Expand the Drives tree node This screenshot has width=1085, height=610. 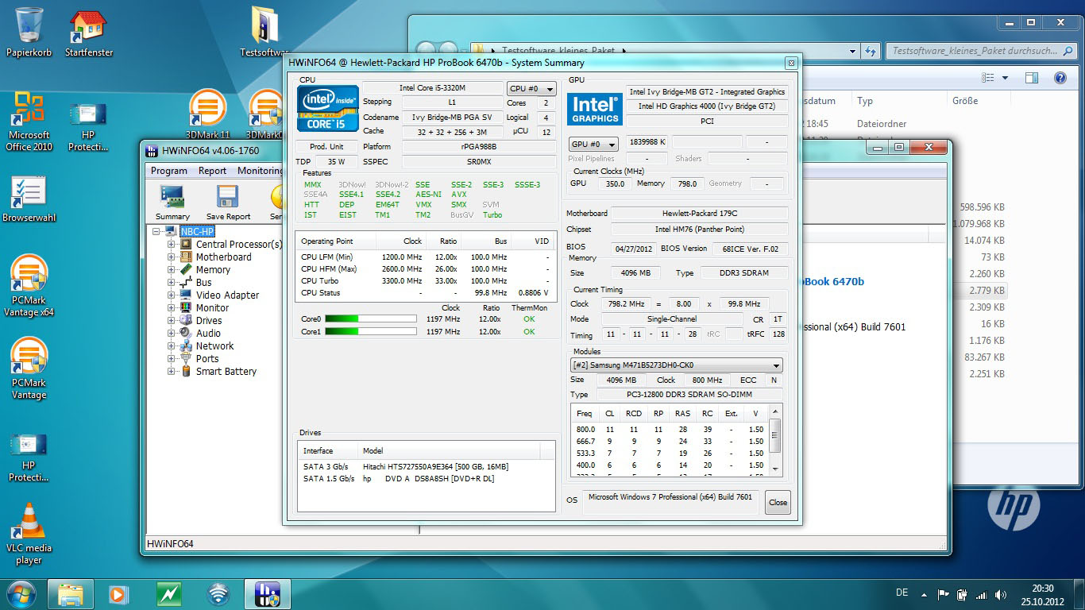[x=171, y=321]
